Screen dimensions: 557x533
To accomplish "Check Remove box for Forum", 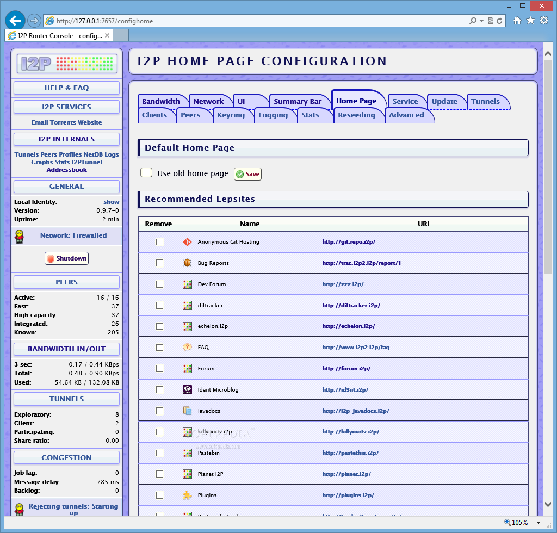I will 160,369.
